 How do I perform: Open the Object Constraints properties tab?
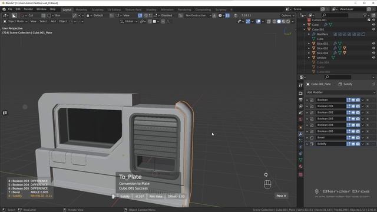(300, 153)
